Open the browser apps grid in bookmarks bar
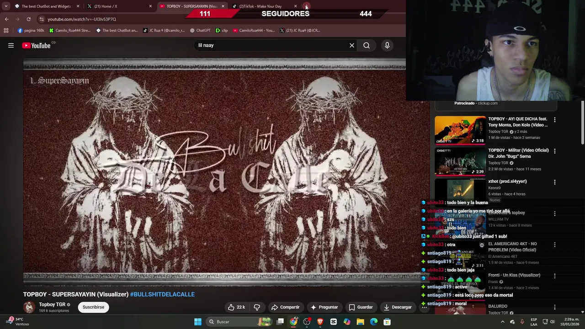Screen dimensions: 585x329 point(6,31)
